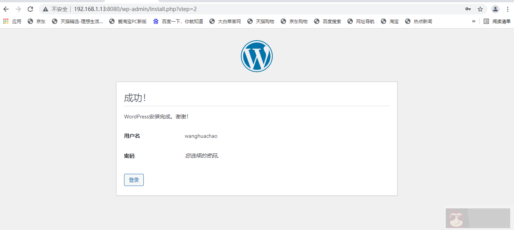Image resolution: width=514 pixels, height=230 pixels.
Task: Open the saved passwords key icon
Action: coord(468,8)
